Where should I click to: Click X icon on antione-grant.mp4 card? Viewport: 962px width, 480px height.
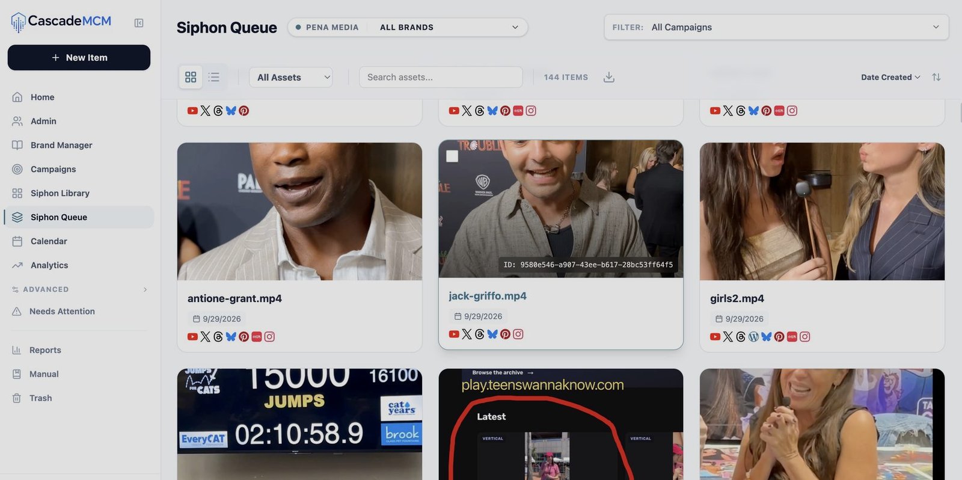point(206,337)
